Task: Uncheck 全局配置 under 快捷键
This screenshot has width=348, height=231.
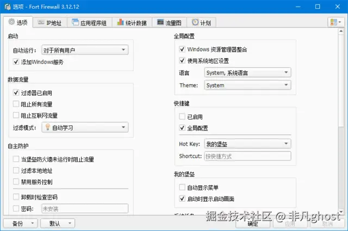Action: (182, 128)
